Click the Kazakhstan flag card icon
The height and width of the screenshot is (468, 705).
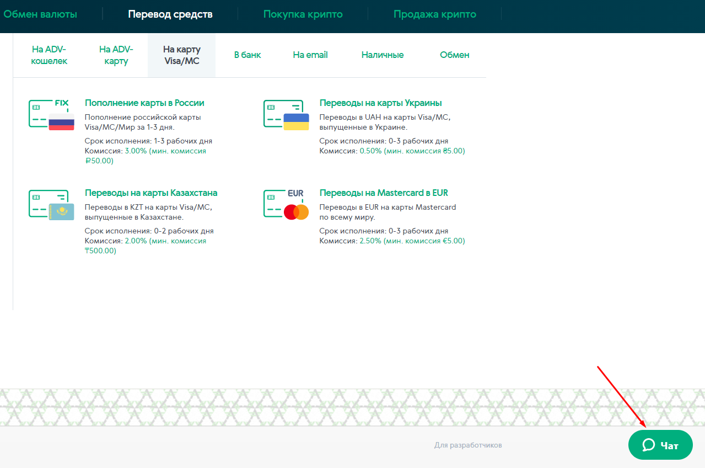point(52,205)
